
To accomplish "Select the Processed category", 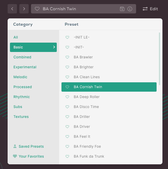I will 23,87.
